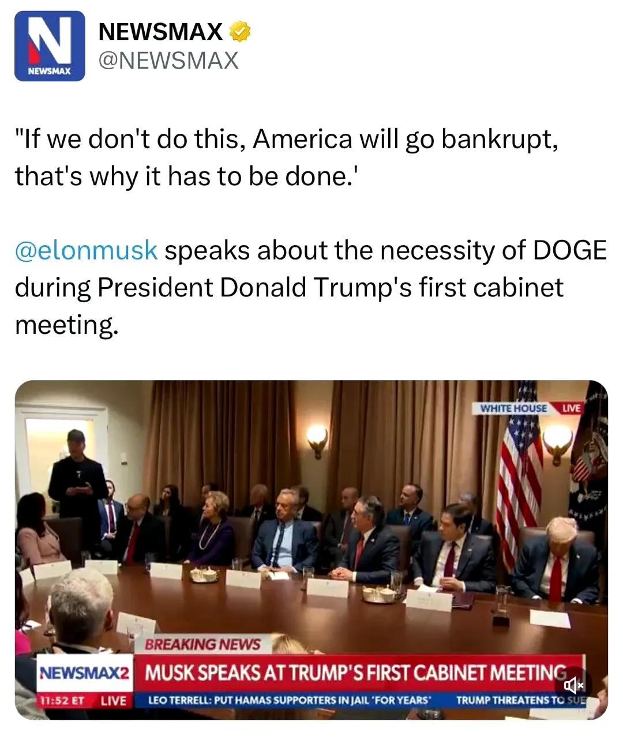
Task: Open the NEWSMAX profile avatar
Action: tap(50, 46)
